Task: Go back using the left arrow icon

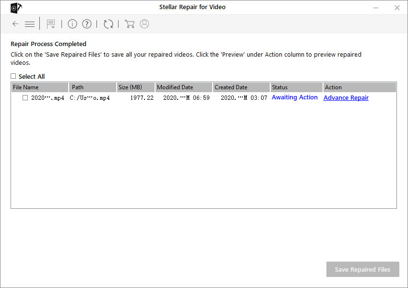Action: point(15,24)
